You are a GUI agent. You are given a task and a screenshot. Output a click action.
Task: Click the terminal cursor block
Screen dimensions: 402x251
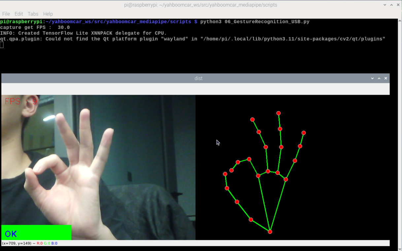2,45
